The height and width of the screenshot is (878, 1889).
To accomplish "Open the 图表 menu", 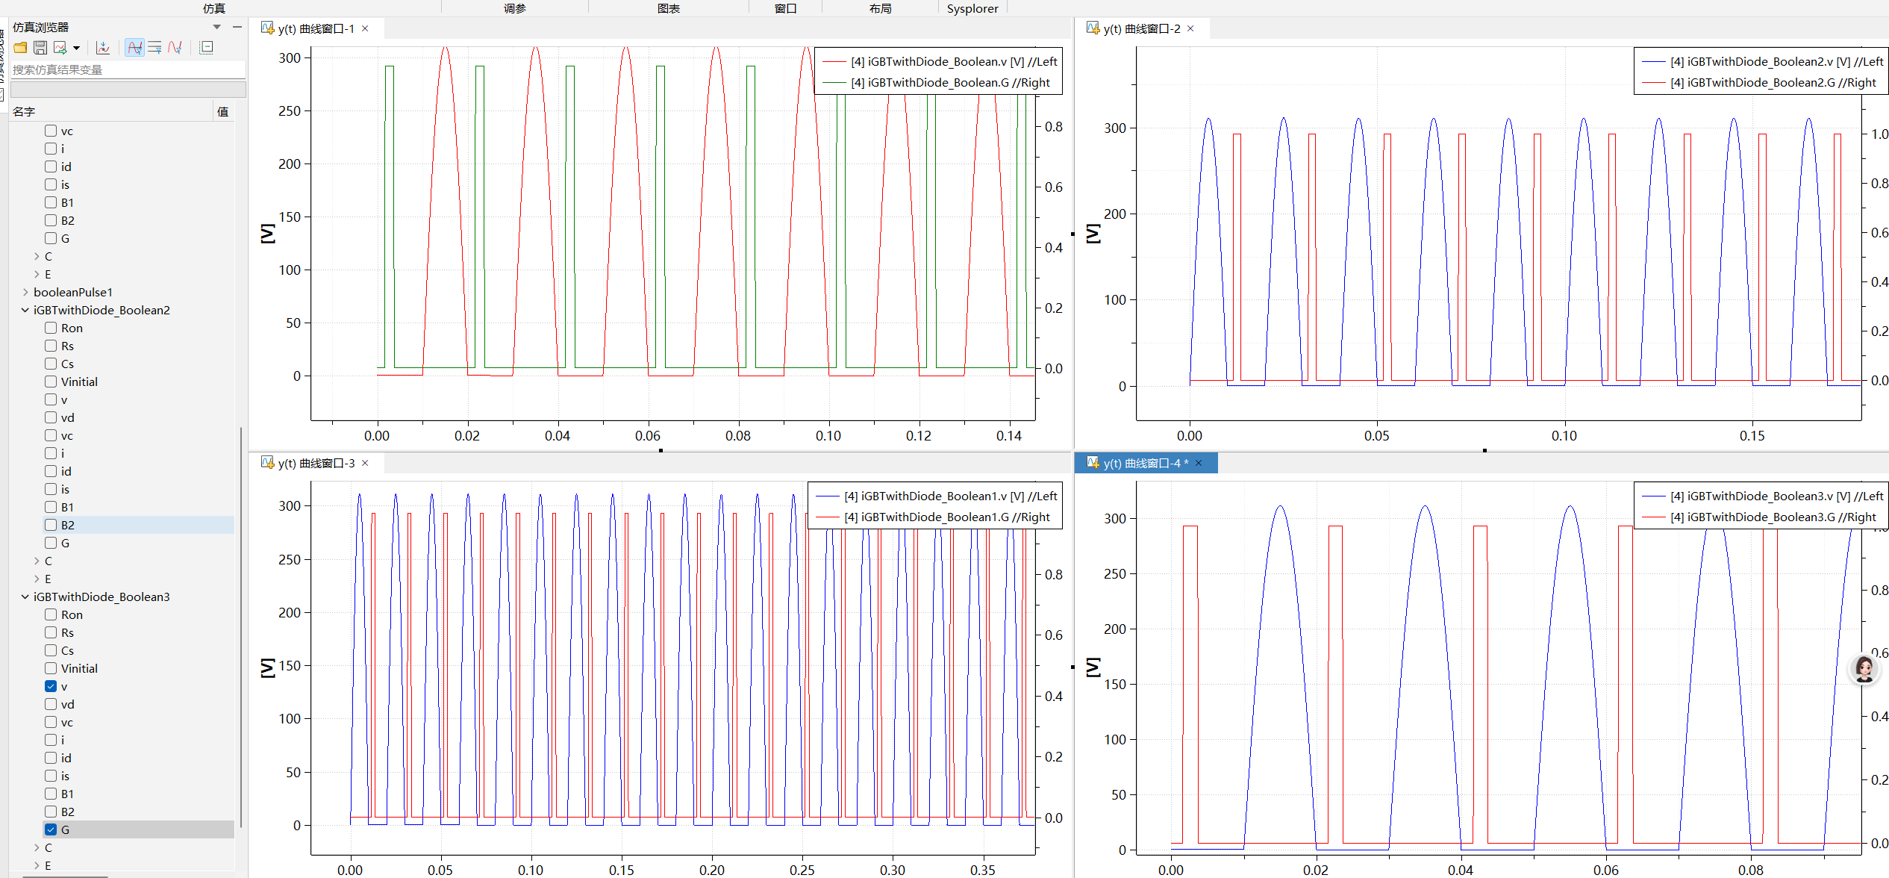I will 669,8.
